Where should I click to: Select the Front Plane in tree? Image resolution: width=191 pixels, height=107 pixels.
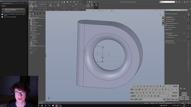point(34,27)
